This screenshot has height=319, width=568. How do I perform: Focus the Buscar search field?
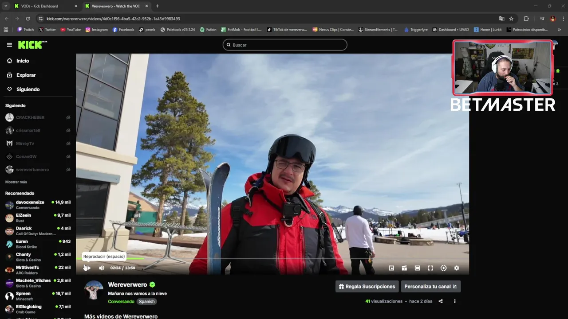(x=285, y=45)
